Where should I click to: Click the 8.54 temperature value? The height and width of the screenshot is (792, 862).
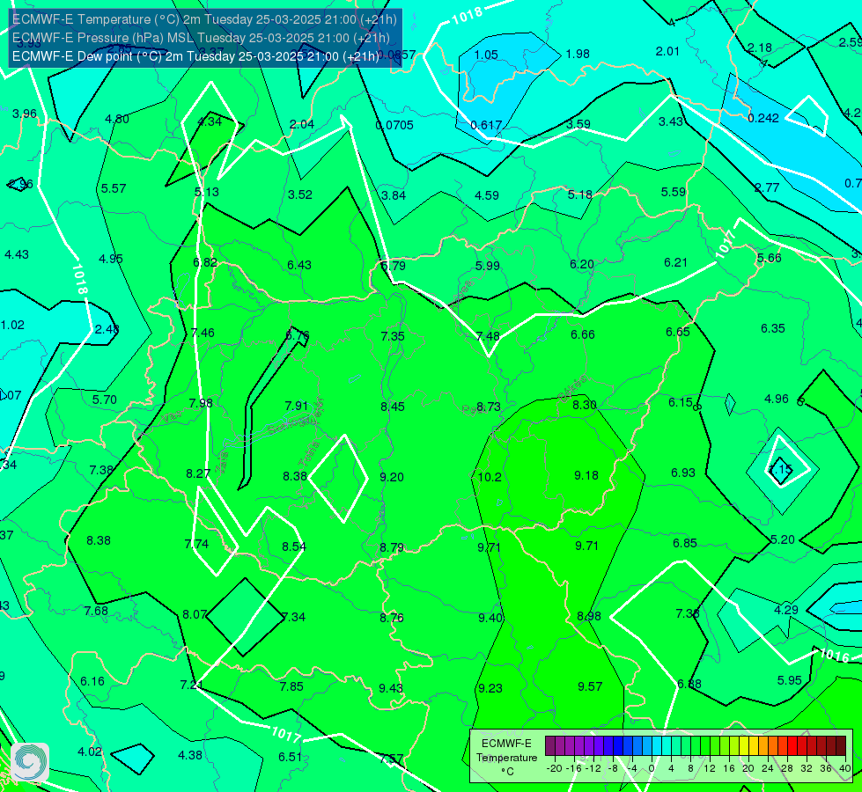pos(294,546)
